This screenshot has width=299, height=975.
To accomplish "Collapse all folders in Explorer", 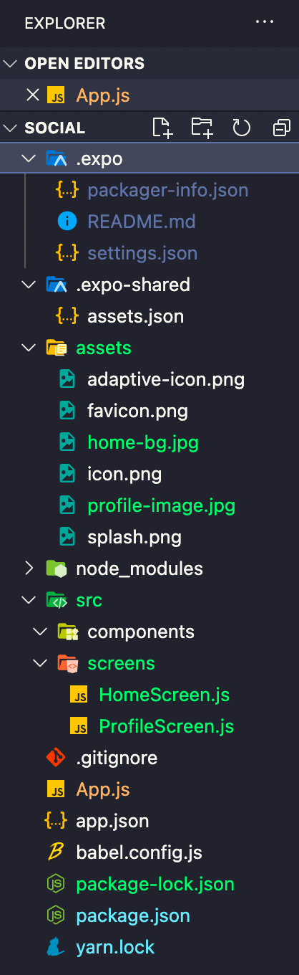I will pyautogui.click(x=281, y=128).
